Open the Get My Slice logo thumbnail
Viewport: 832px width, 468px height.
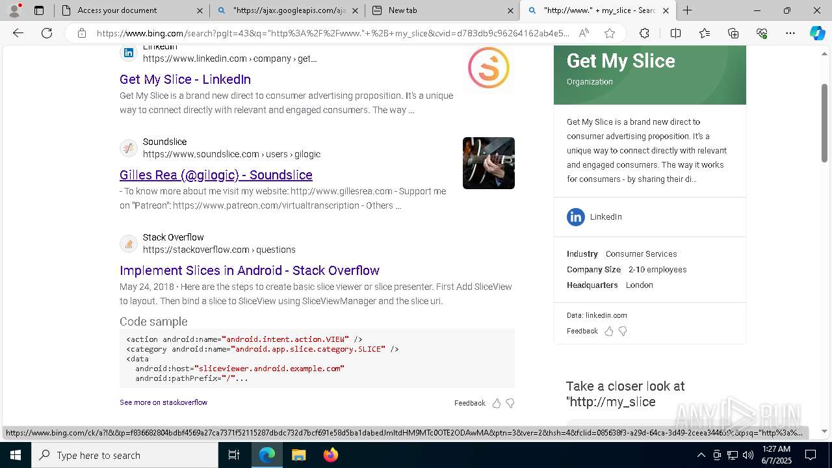[x=489, y=68]
